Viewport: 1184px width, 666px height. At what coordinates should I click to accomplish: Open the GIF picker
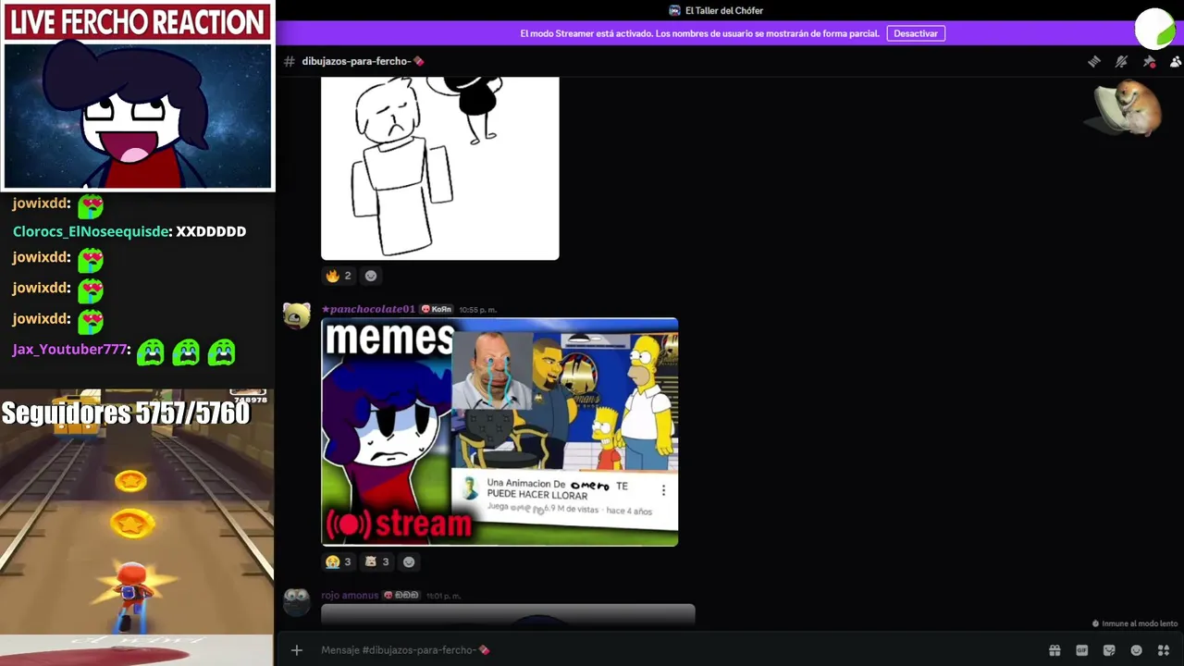(x=1082, y=650)
